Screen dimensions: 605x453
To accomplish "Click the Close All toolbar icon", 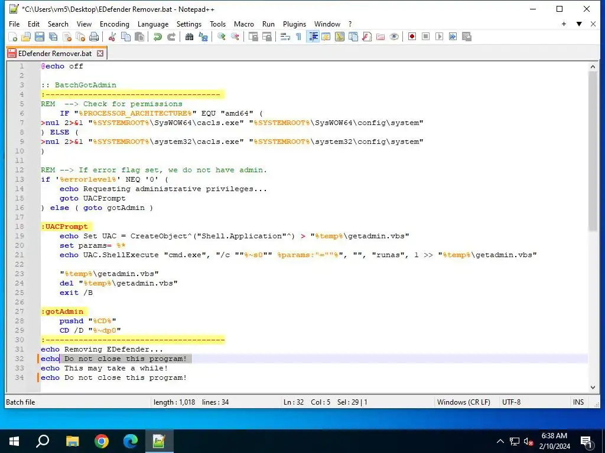I will point(80,37).
